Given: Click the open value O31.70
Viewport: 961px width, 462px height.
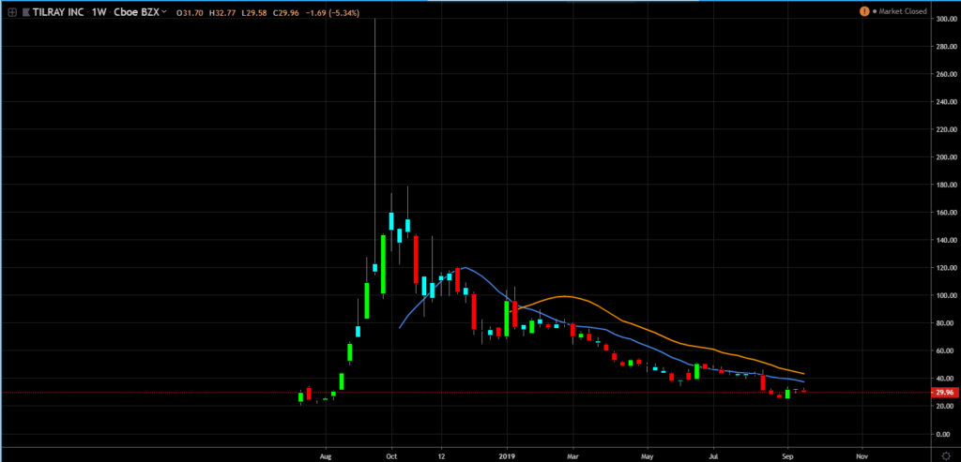Looking at the screenshot, I should click(x=188, y=12).
